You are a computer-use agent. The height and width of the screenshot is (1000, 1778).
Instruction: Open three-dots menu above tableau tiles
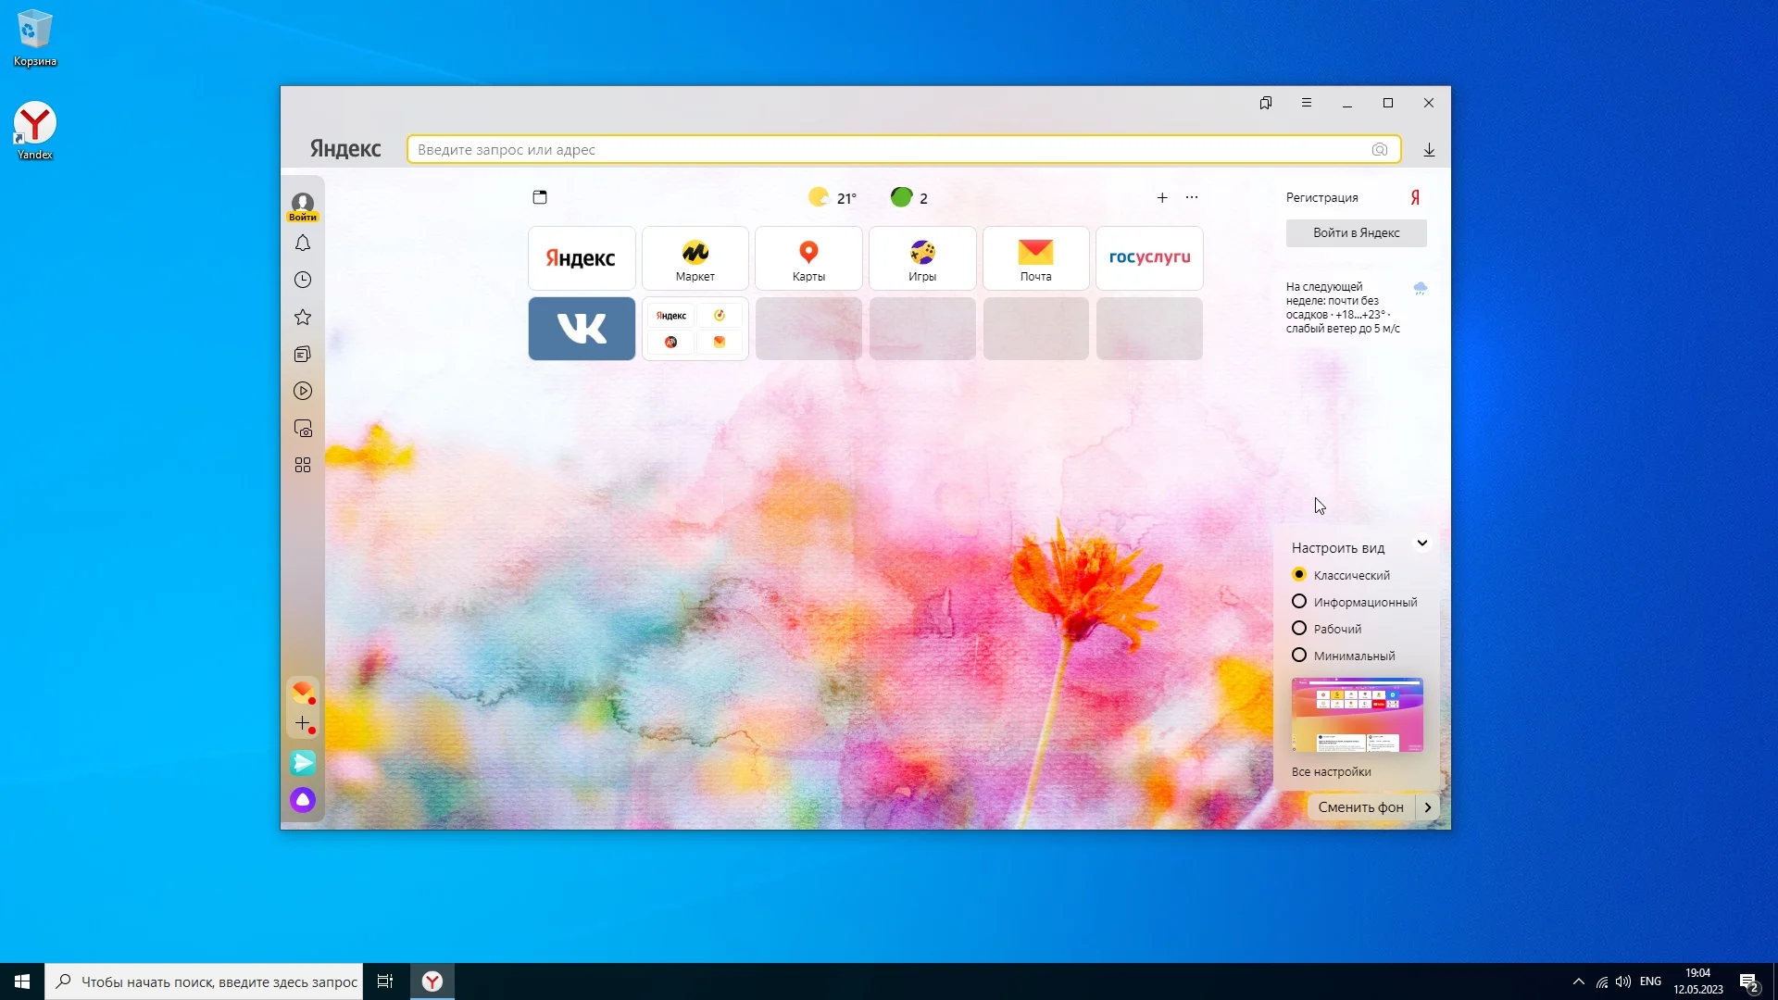[1192, 197]
